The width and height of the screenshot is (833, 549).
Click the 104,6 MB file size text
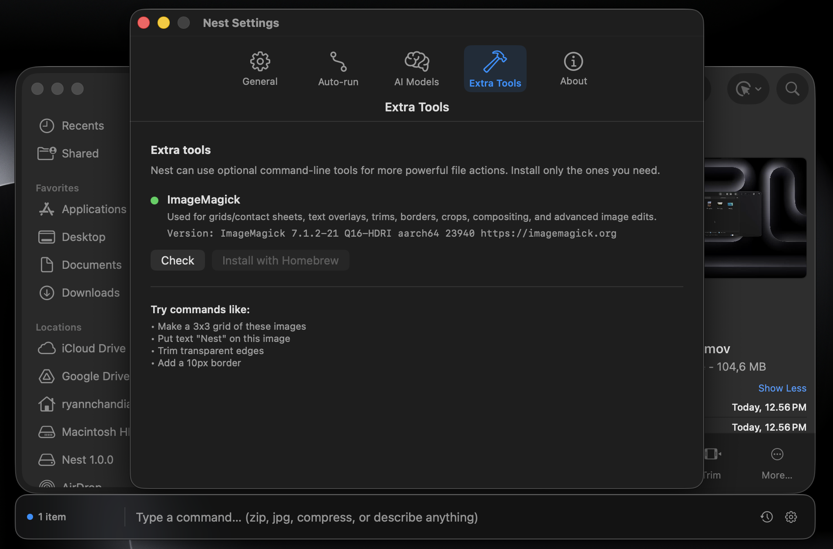[741, 367]
